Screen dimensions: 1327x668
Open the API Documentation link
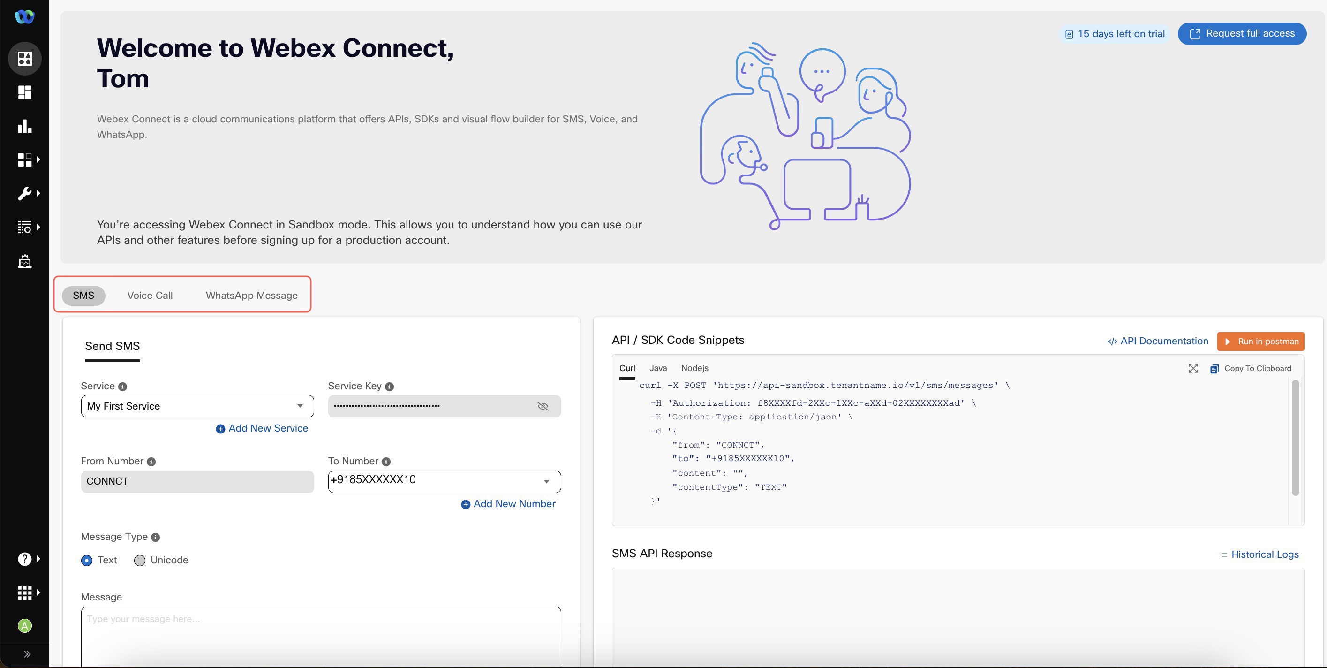click(x=1158, y=341)
